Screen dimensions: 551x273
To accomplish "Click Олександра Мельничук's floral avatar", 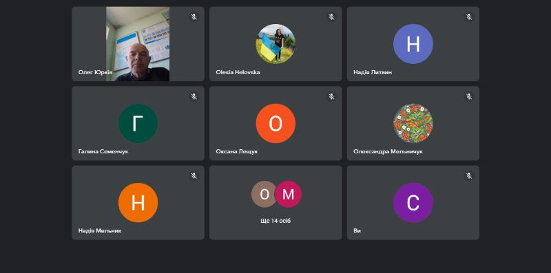I will point(413,123).
